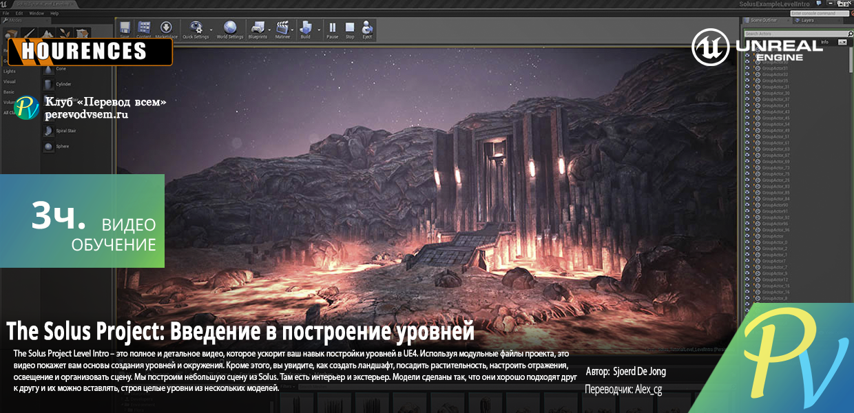This screenshot has height=413, width=854.
Task: Click the Enter console command field
Action: pos(820,13)
